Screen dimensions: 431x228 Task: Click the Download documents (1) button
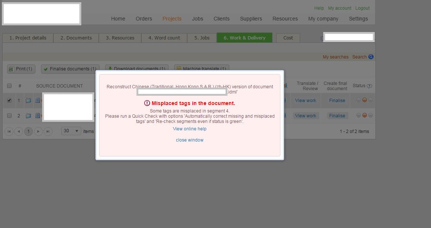point(136,68)
